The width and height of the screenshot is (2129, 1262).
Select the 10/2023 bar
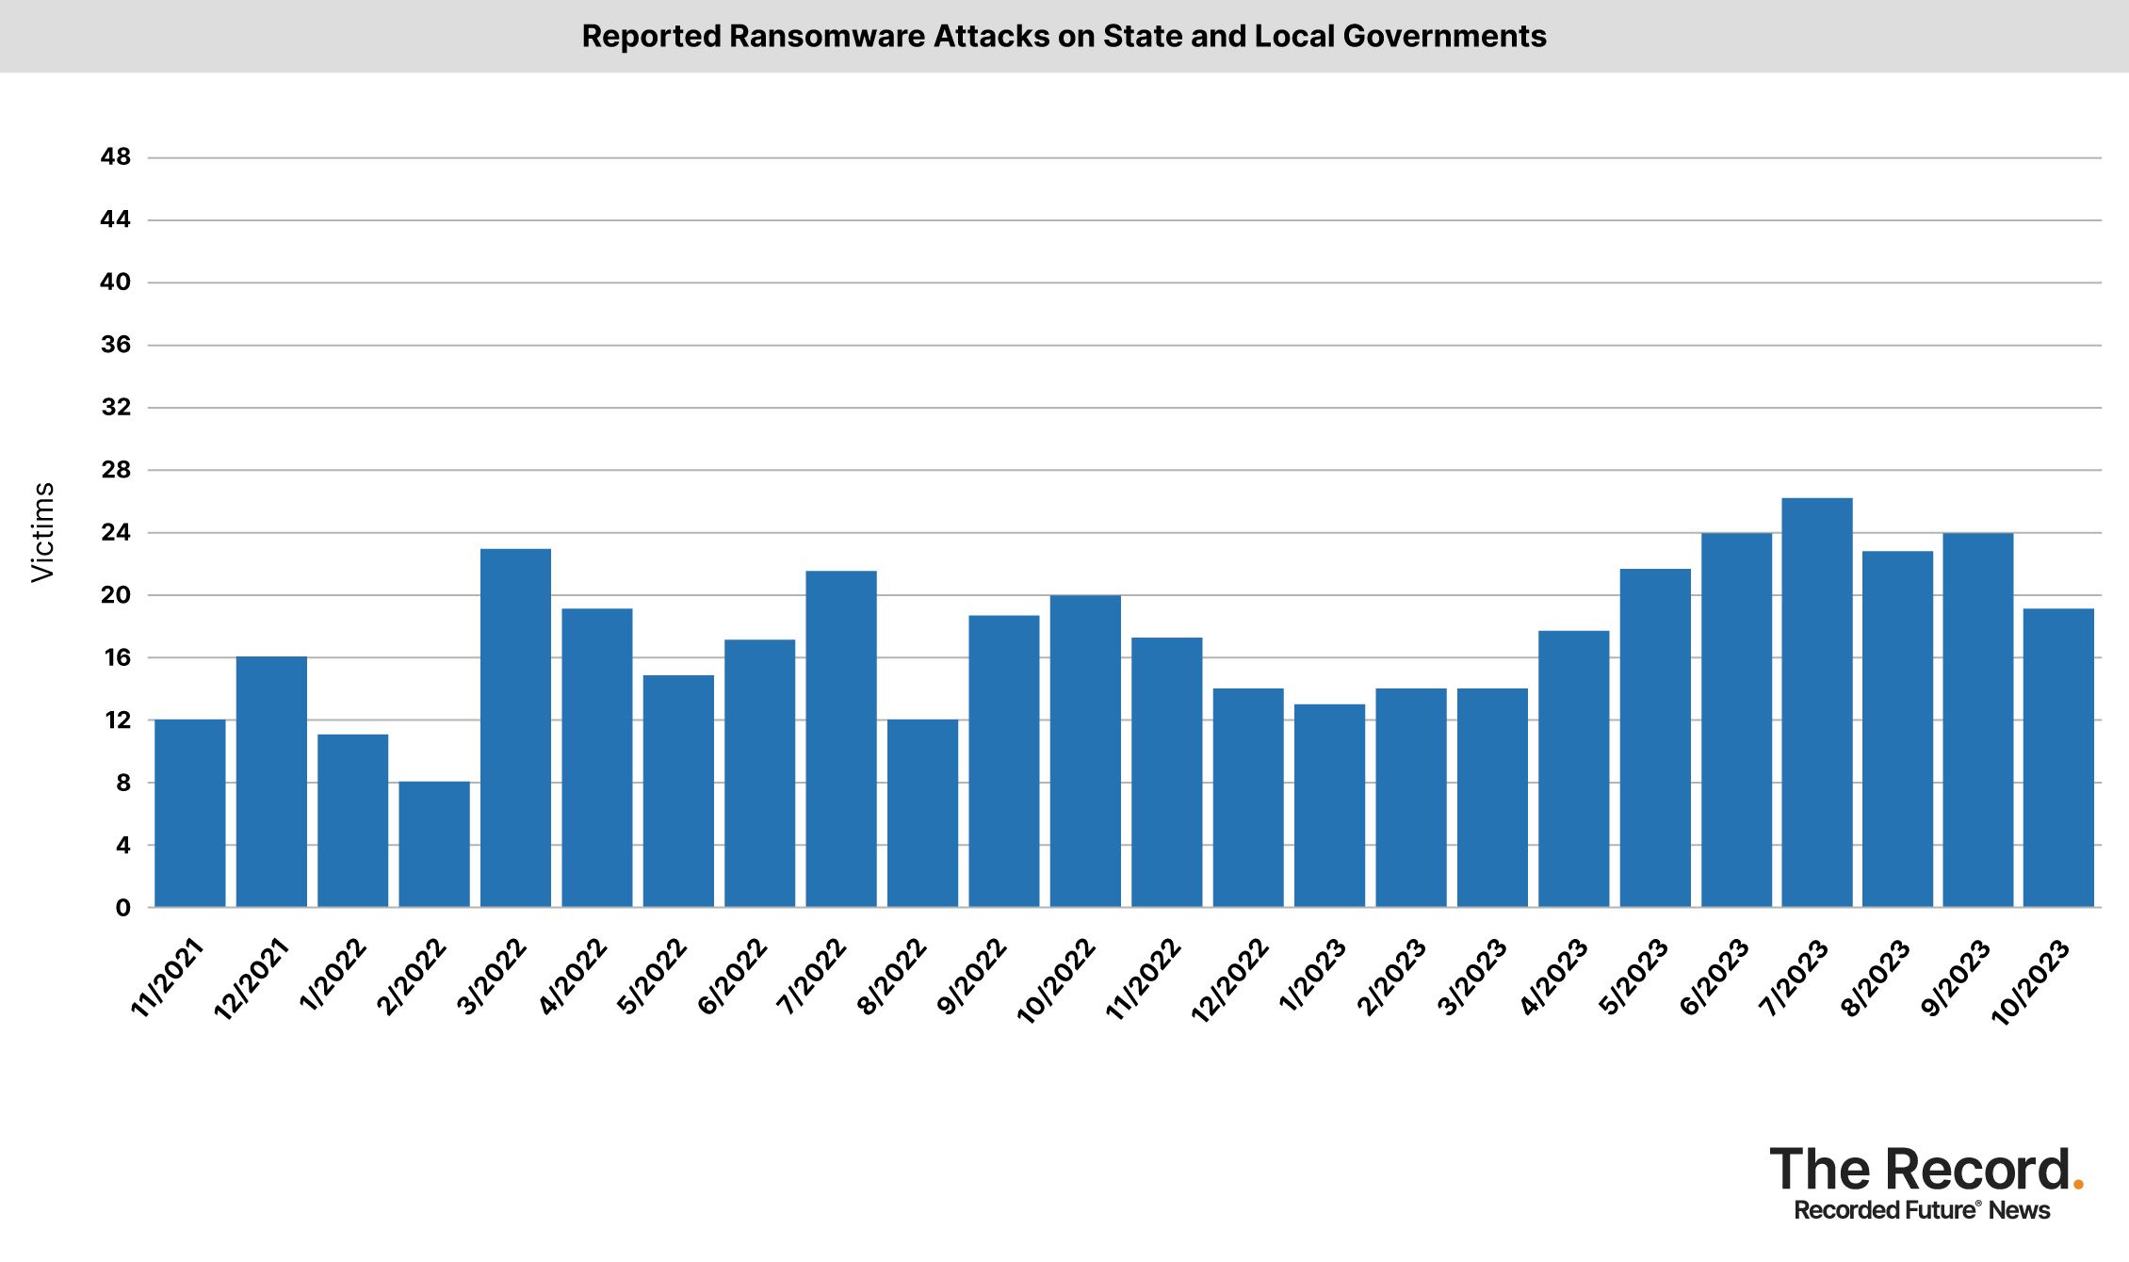coord(2059,758)
